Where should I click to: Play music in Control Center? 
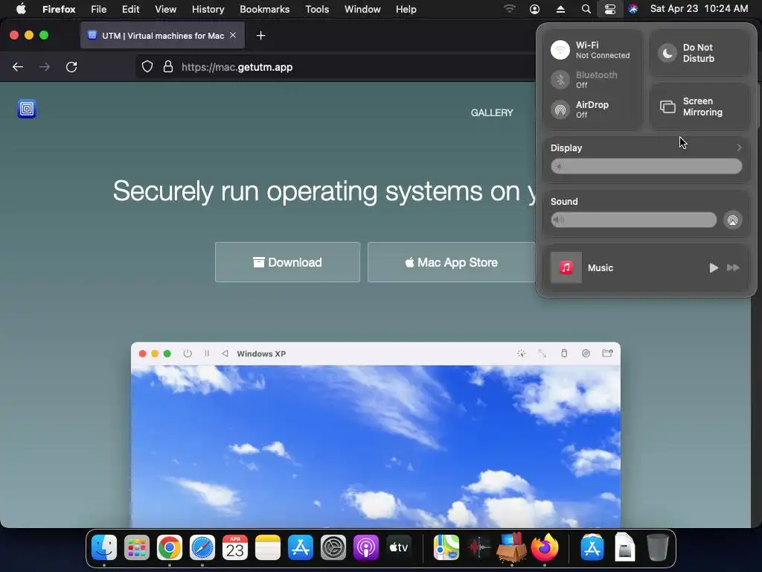pyautogui.click(x=714, y=267)
